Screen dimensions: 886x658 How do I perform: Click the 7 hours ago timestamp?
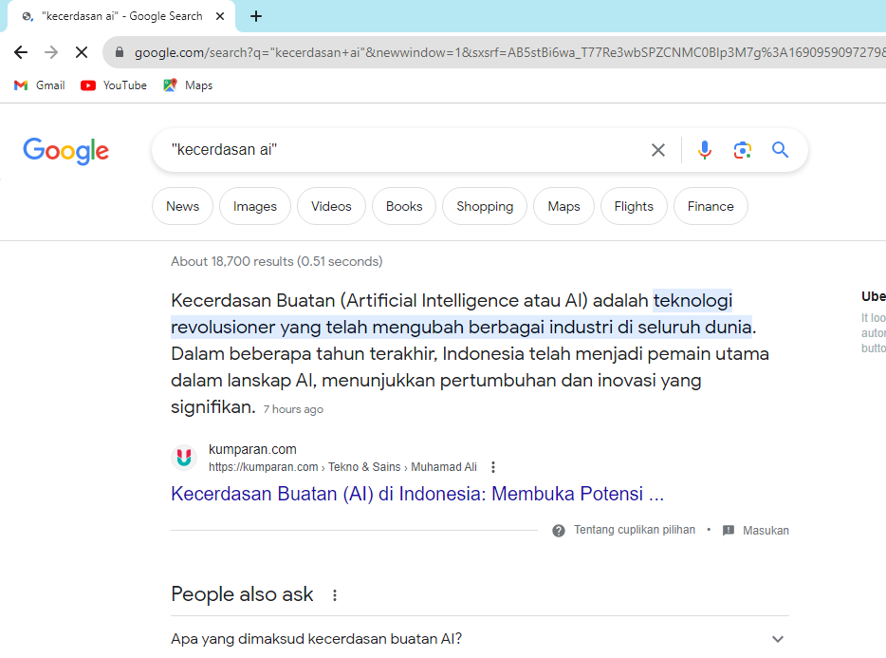[293, 409]
